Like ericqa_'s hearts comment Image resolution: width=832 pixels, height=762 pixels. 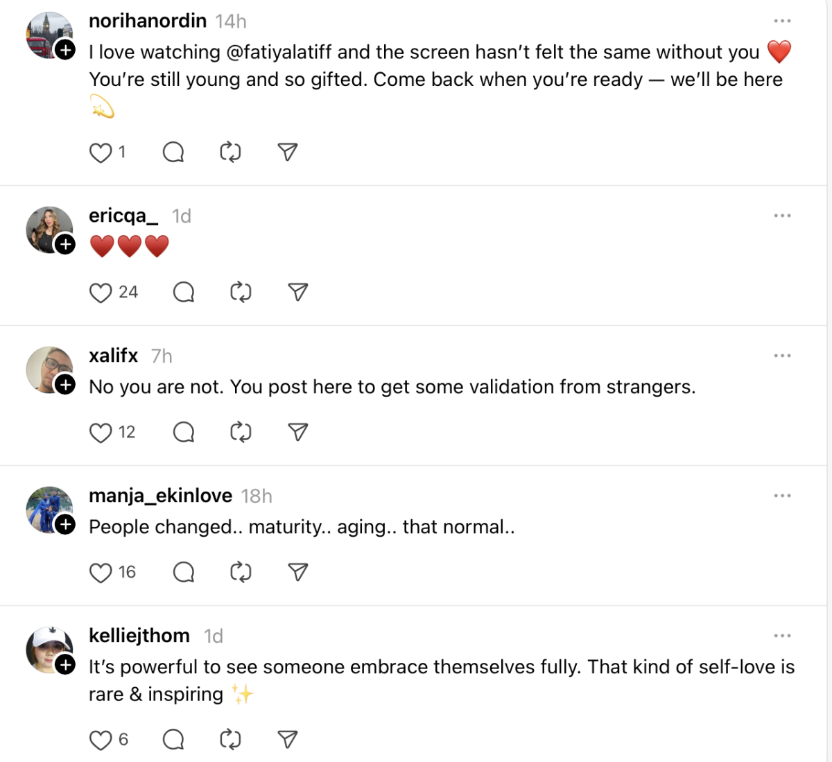point(101,293)
